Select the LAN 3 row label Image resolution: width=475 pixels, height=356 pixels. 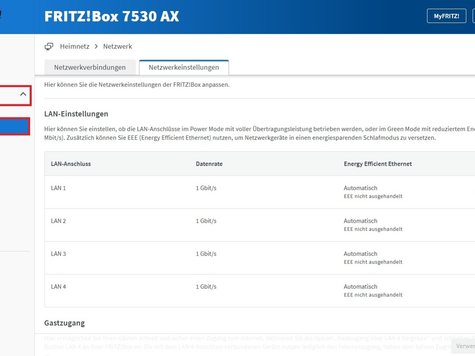[59, 254]
